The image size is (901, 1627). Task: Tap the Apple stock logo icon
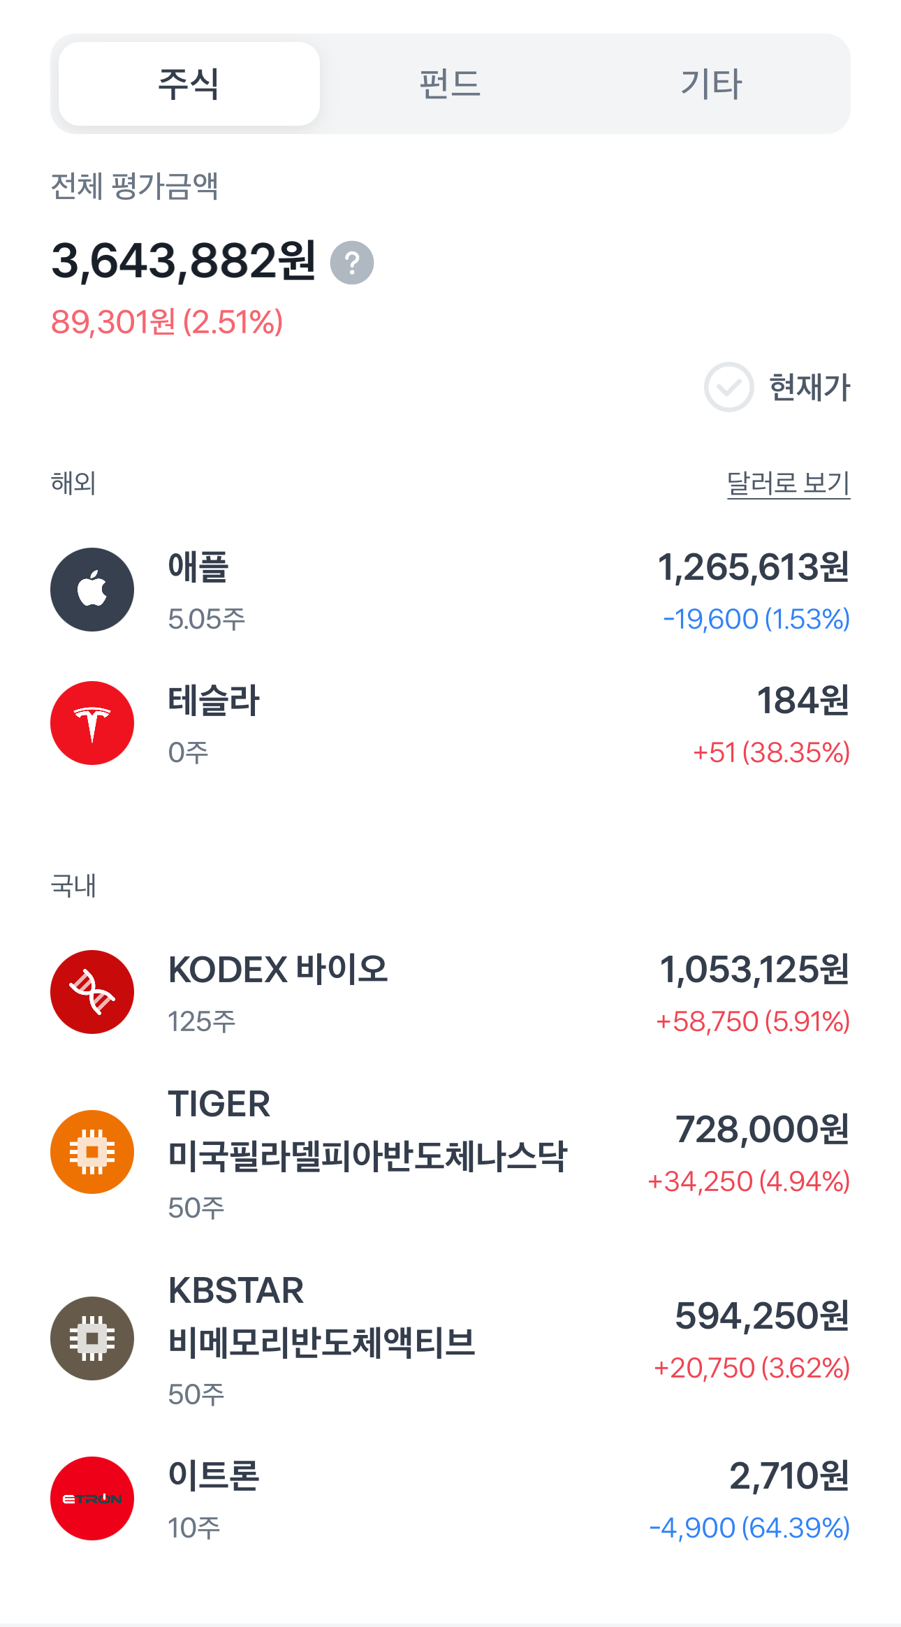pyautogui.click(x=92, y=590)
